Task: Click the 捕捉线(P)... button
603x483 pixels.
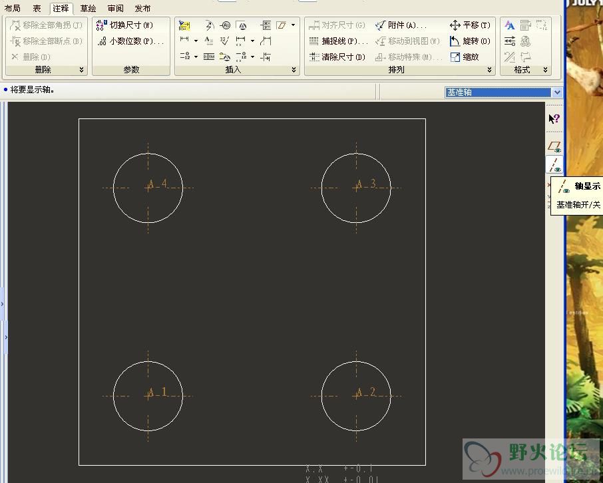Action: point(338,41)
